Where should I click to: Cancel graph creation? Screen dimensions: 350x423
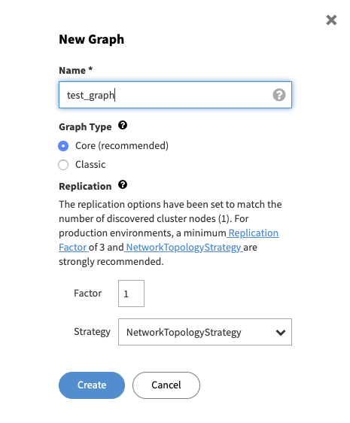166,385
